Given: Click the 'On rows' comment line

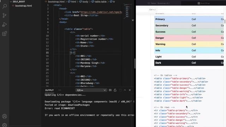Looking at the screenshot, I should pyautogui.click(x=164, y=107).
